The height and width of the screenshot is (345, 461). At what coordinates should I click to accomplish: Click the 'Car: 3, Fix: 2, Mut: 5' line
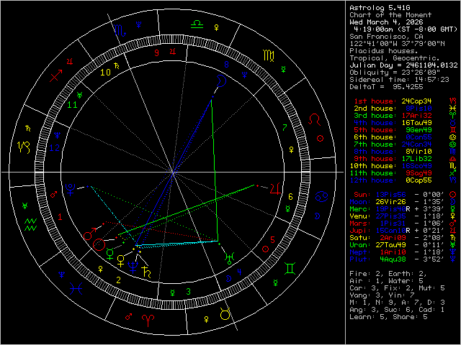[397, 287]
